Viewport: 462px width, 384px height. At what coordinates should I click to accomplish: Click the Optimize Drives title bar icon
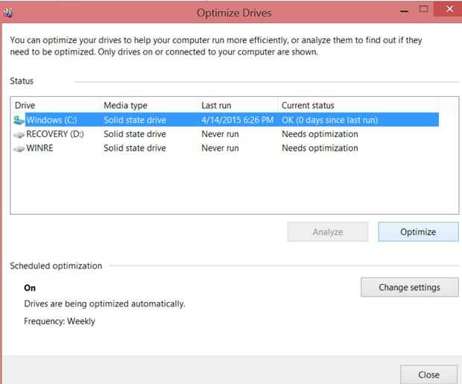(x=8, y=13)
